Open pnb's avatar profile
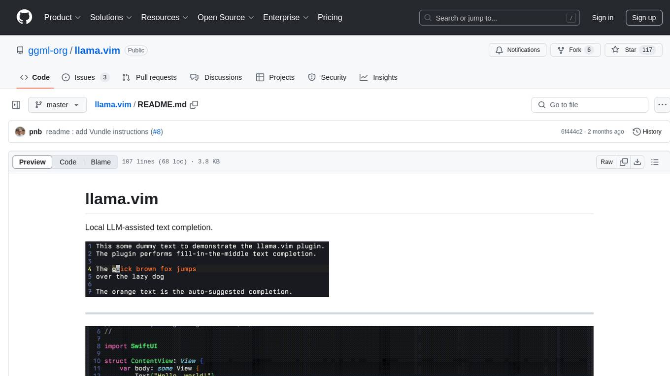The width and height of the screenshot is (670, 376). pos(20,131)
